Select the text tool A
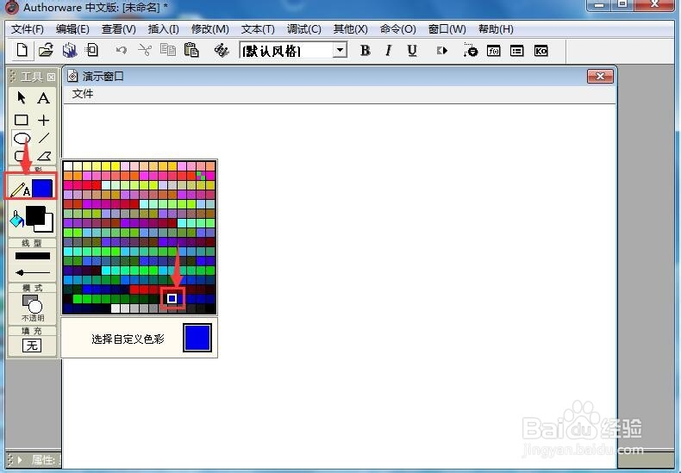The height and width of the screenshot is (473, 681). tap(43, 98)
